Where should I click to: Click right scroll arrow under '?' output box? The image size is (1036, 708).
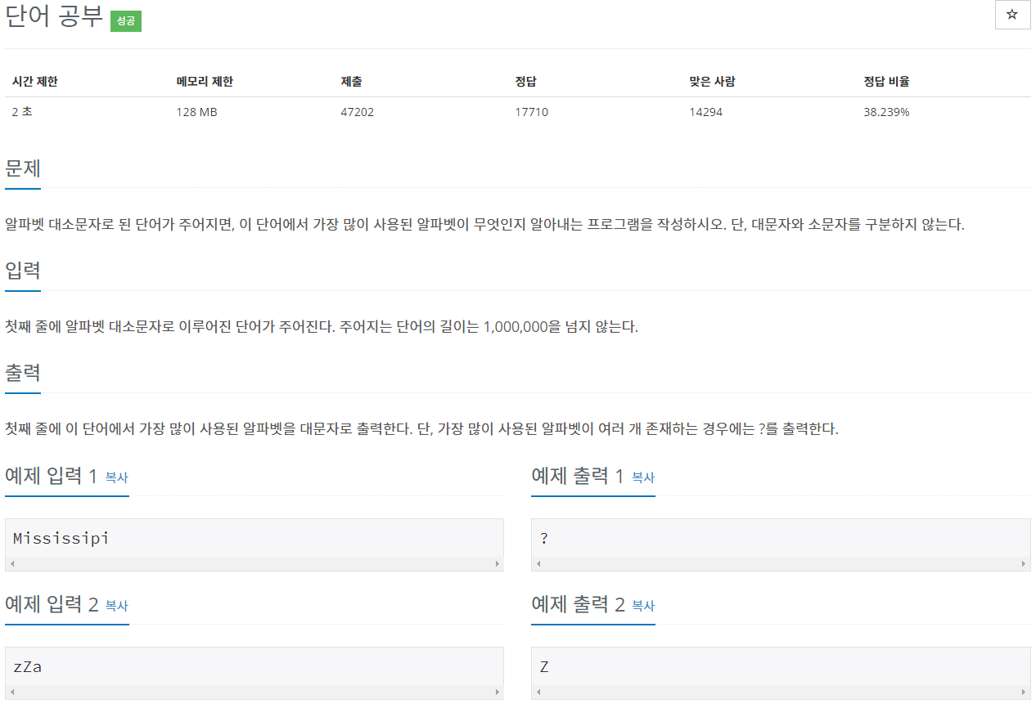click(1023, 564)
